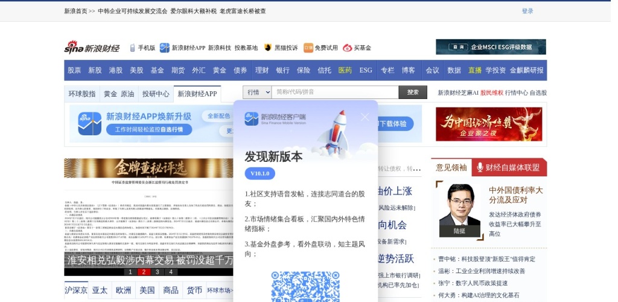Select 基金 in the navigation bar
The width and height of the screenshot is (618, 302).
(158, 70)
